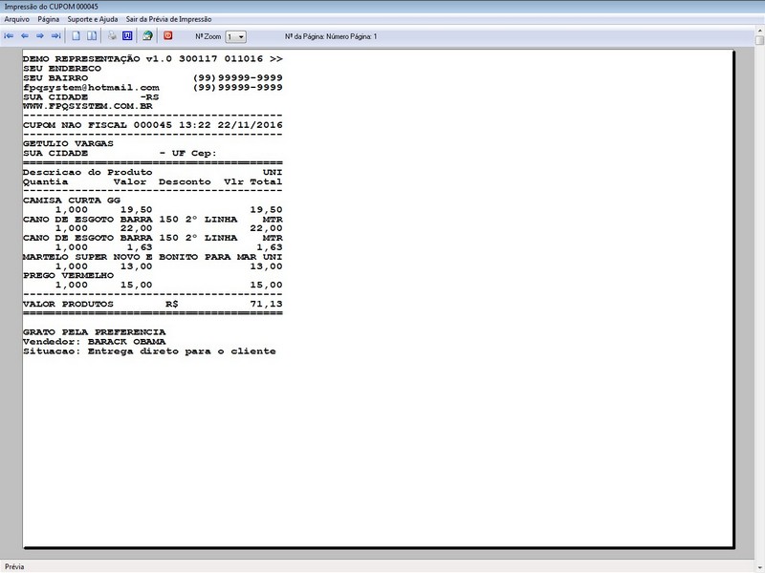Click VALOR PRODUTOS total line

[x=153, y=304]
